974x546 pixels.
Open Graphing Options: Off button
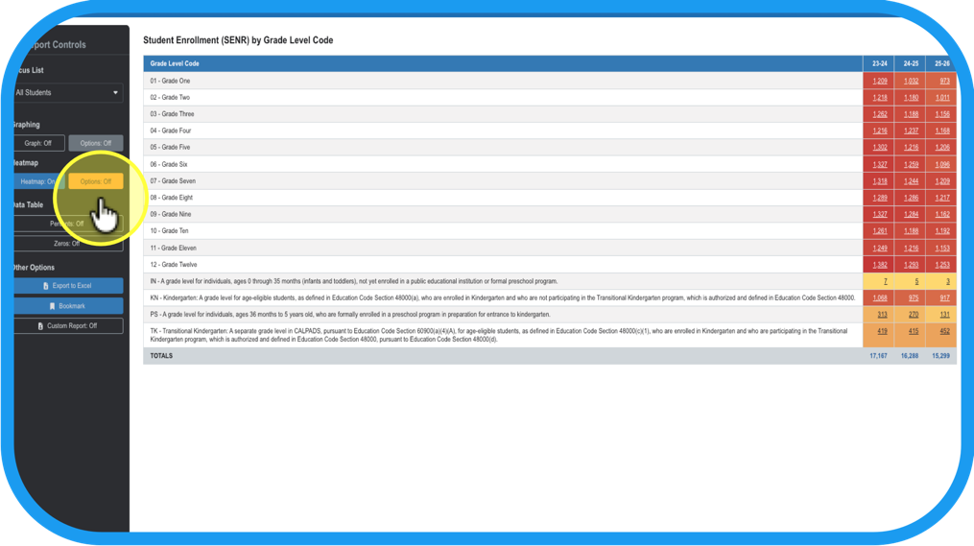point(96,143)
